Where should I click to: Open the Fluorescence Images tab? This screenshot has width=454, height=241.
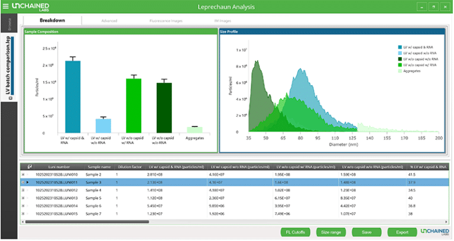point(166,21)
